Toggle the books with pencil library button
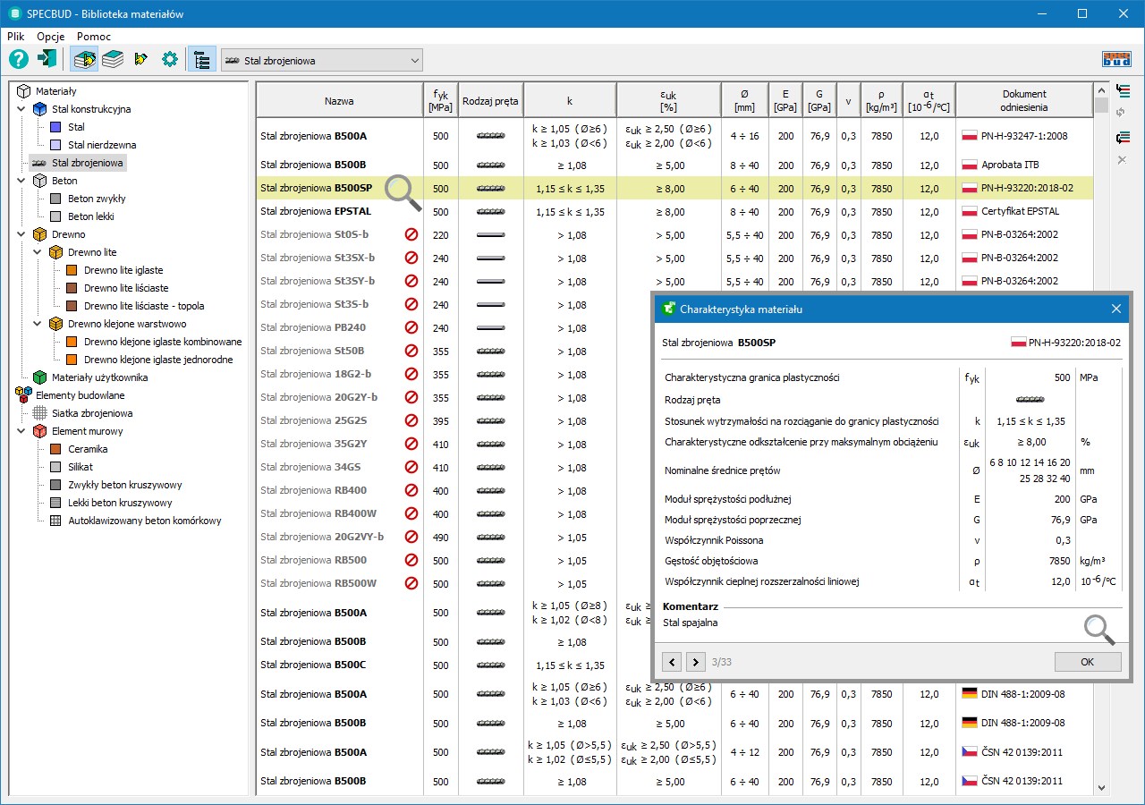Screen dimensions: 1145x805 pyautogui.click(x=85, y=60)
